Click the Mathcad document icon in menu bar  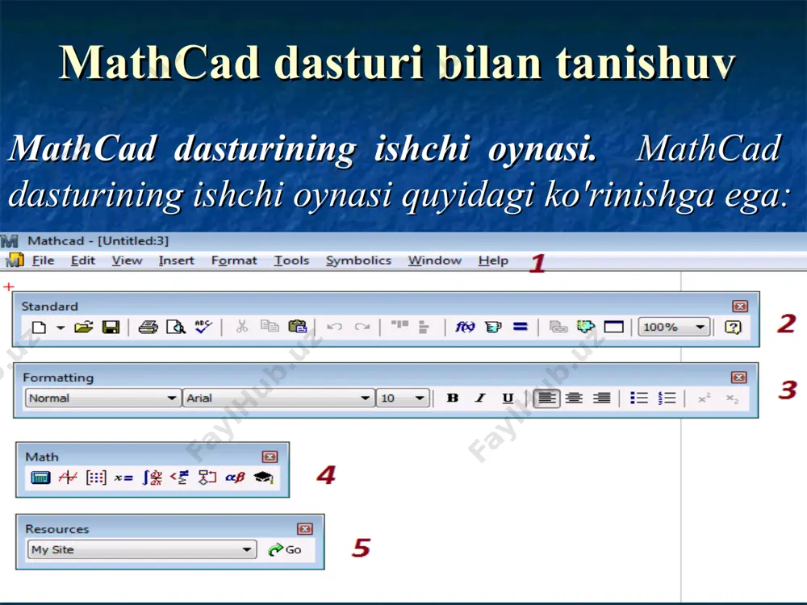click(15, 261)
